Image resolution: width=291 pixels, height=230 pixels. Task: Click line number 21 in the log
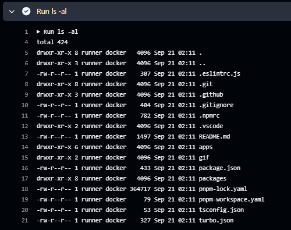(x=25, y=220)
